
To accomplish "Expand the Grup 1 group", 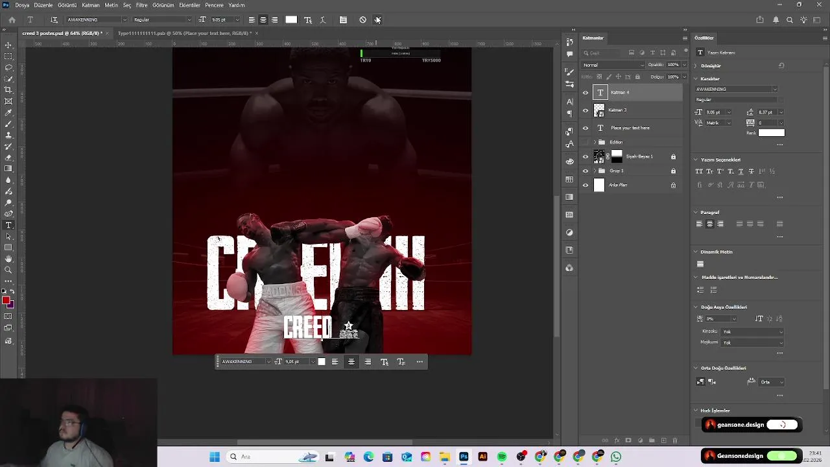I will pyautogui.click(x=595, y=171).
